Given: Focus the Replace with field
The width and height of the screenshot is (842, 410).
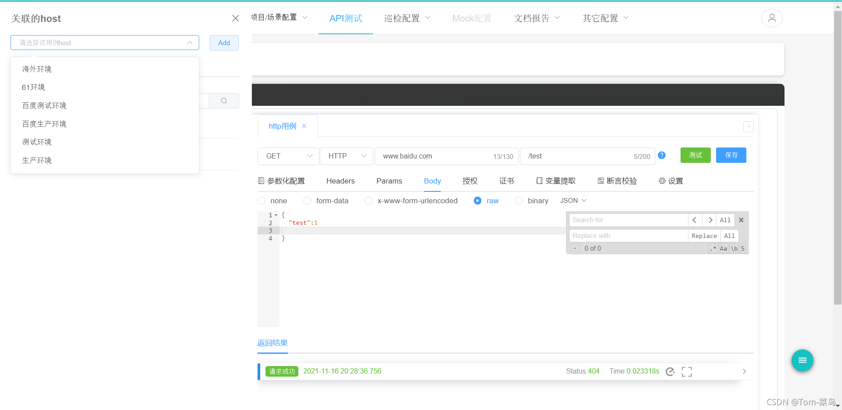Looking at the screenshot, I should [628, 236].
